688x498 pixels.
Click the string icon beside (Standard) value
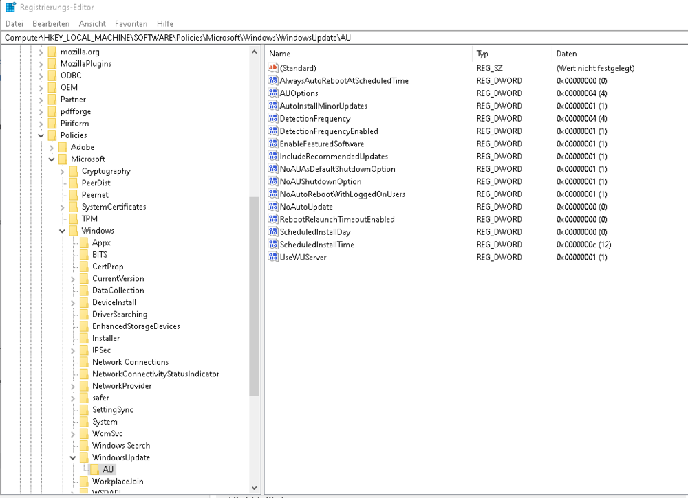click(273, 68)
